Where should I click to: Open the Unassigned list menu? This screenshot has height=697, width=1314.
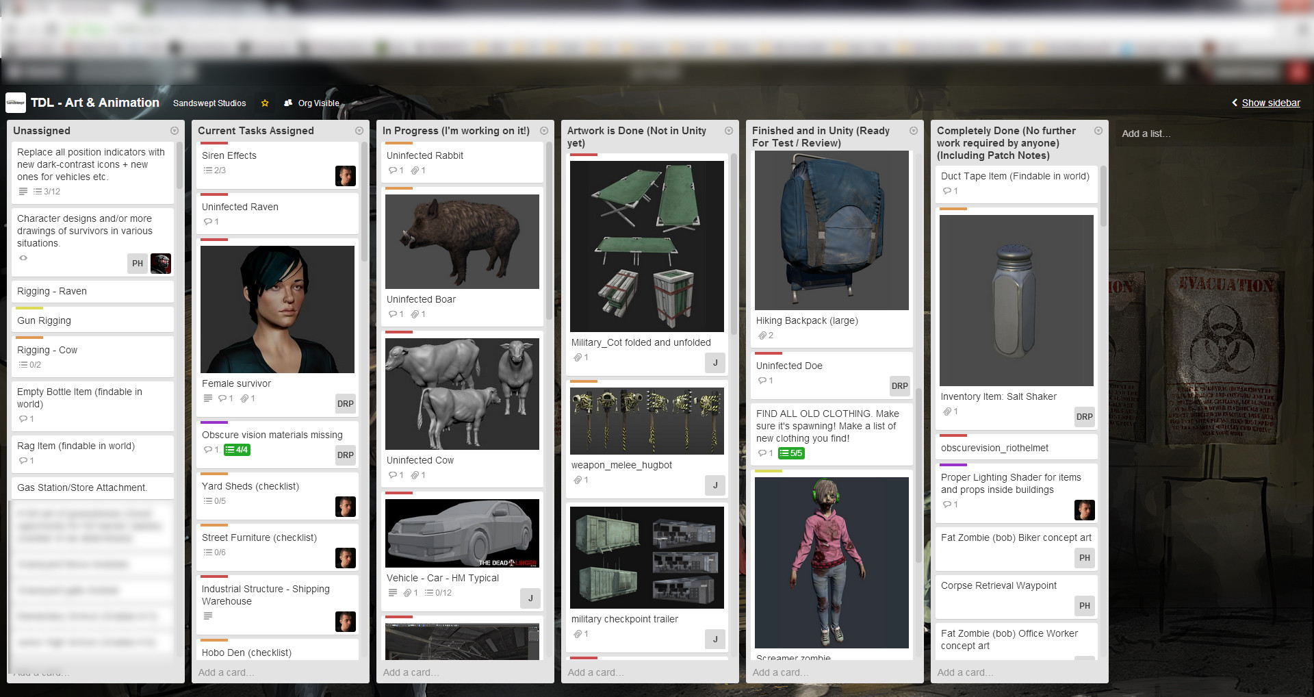(x=175, y=131)
